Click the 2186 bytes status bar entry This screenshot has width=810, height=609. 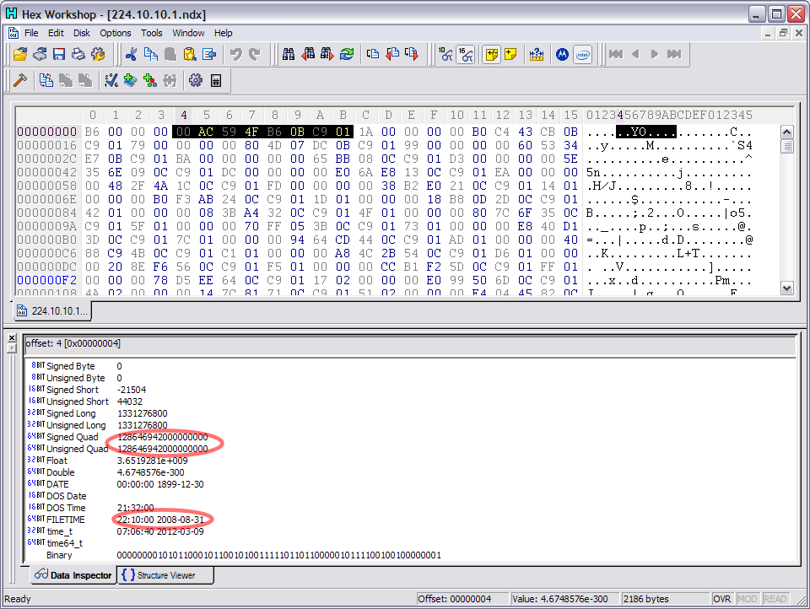[x=664, y=599]
